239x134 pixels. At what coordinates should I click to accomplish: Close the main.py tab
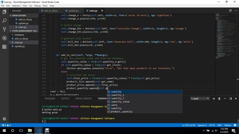[x=102, y=11]
